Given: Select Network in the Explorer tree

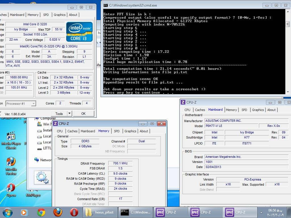Looking at the screenshot, I should pos(43,160).
